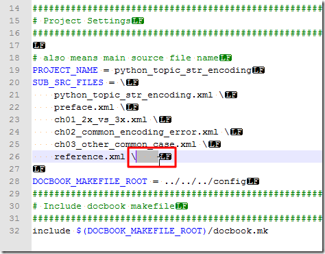Click the 'also means main source file name' comment
The height and width of the screenshot is (254, 325).
[131, 58]
